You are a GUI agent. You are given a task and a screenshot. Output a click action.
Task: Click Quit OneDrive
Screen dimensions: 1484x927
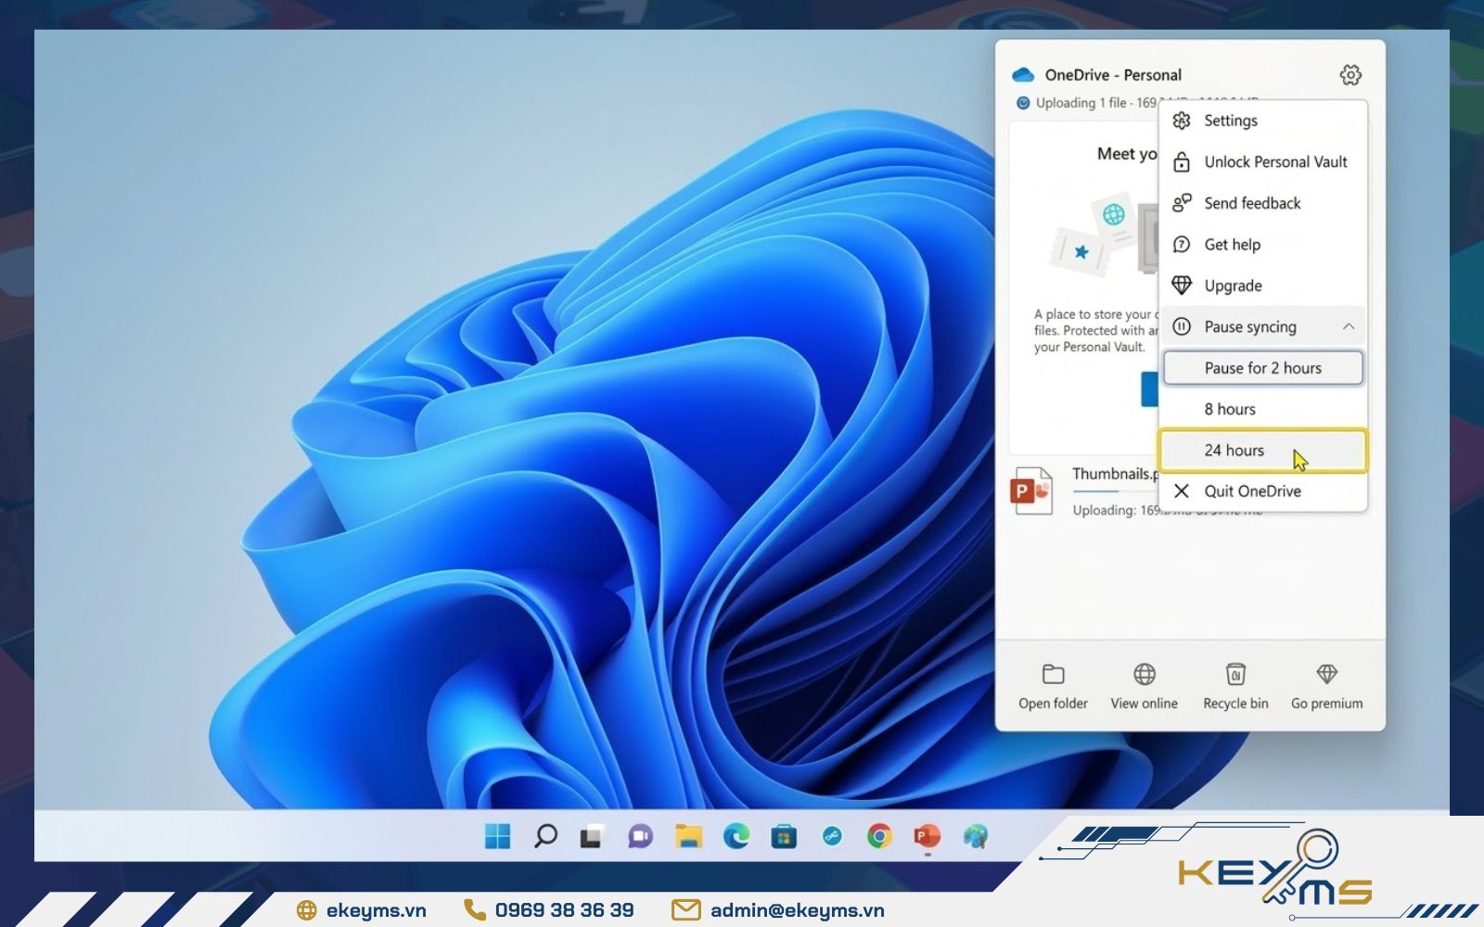point(1252,491)
